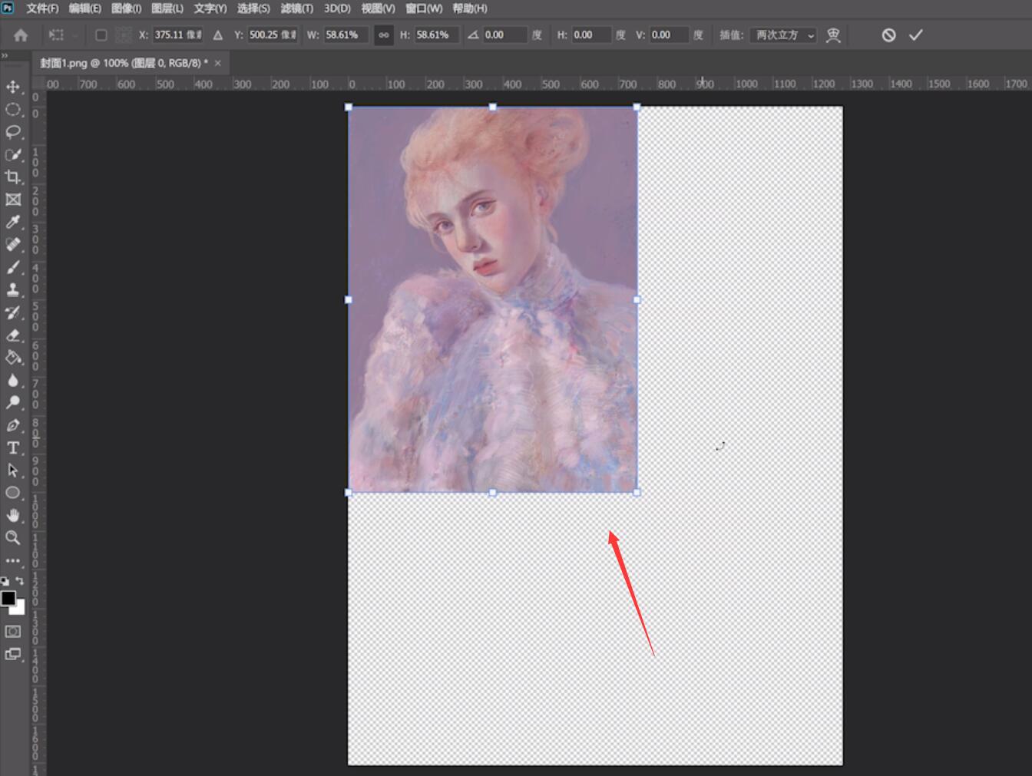The image size is (1032, 776).
Task: Close the 封面1.png document tab
Action: click(x=218, y=63)
